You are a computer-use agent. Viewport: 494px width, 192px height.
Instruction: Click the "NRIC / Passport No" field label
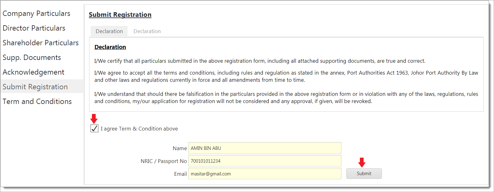(164, 161)
